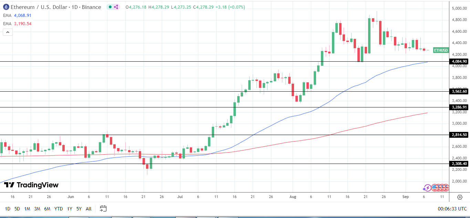
Task: Click the Ethereum coin logo icon
Action: [x=6, y=7]
